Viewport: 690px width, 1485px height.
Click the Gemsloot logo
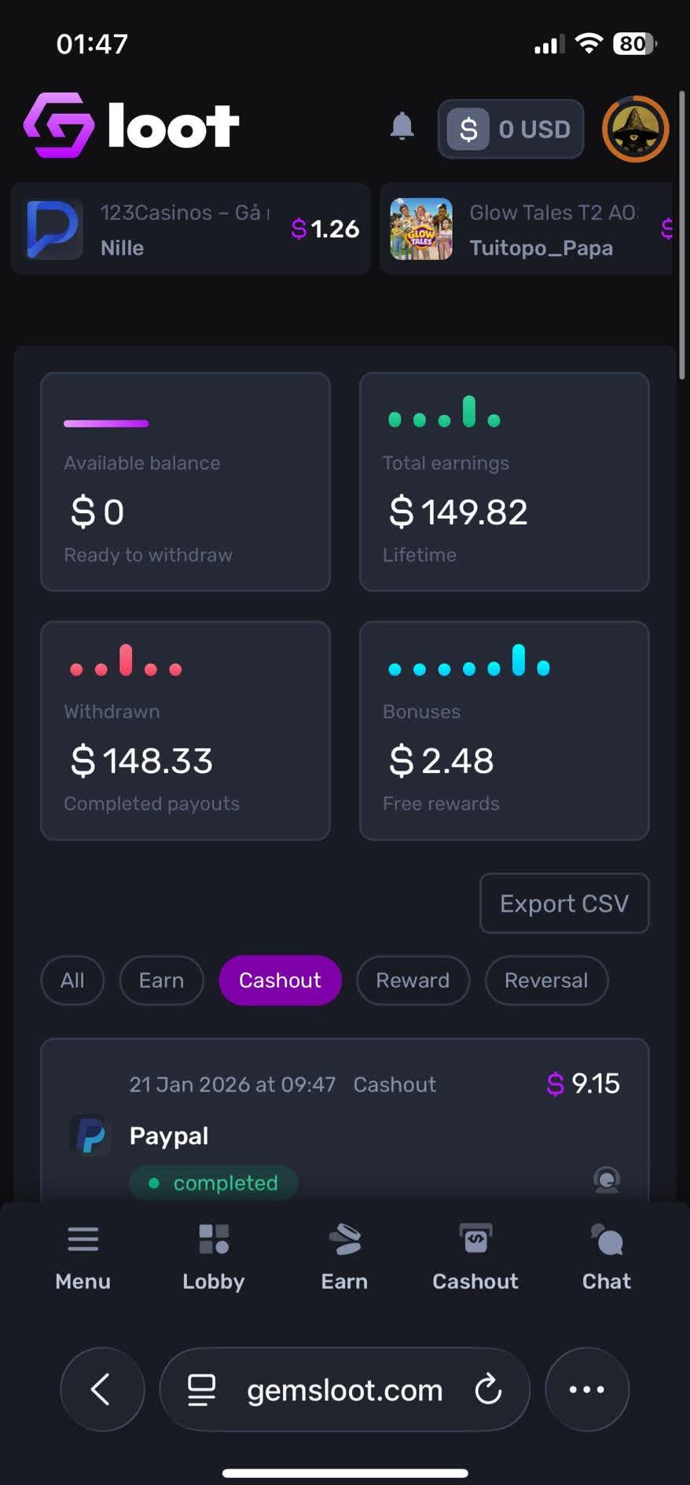pyautogui.click(x=130, y=126)
